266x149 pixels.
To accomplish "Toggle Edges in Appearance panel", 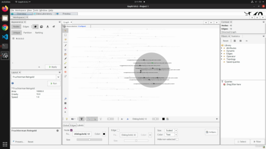I will (x=26, y=26).
